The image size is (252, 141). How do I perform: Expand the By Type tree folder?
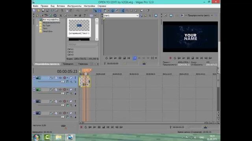(x=37, y=25)
